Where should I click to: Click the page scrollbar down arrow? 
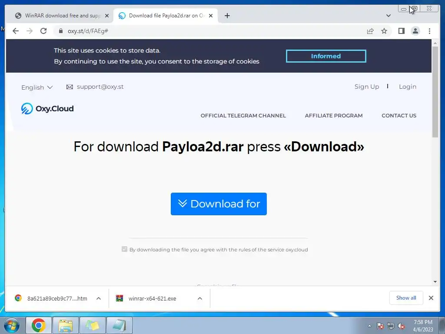(x=435, y=282)
